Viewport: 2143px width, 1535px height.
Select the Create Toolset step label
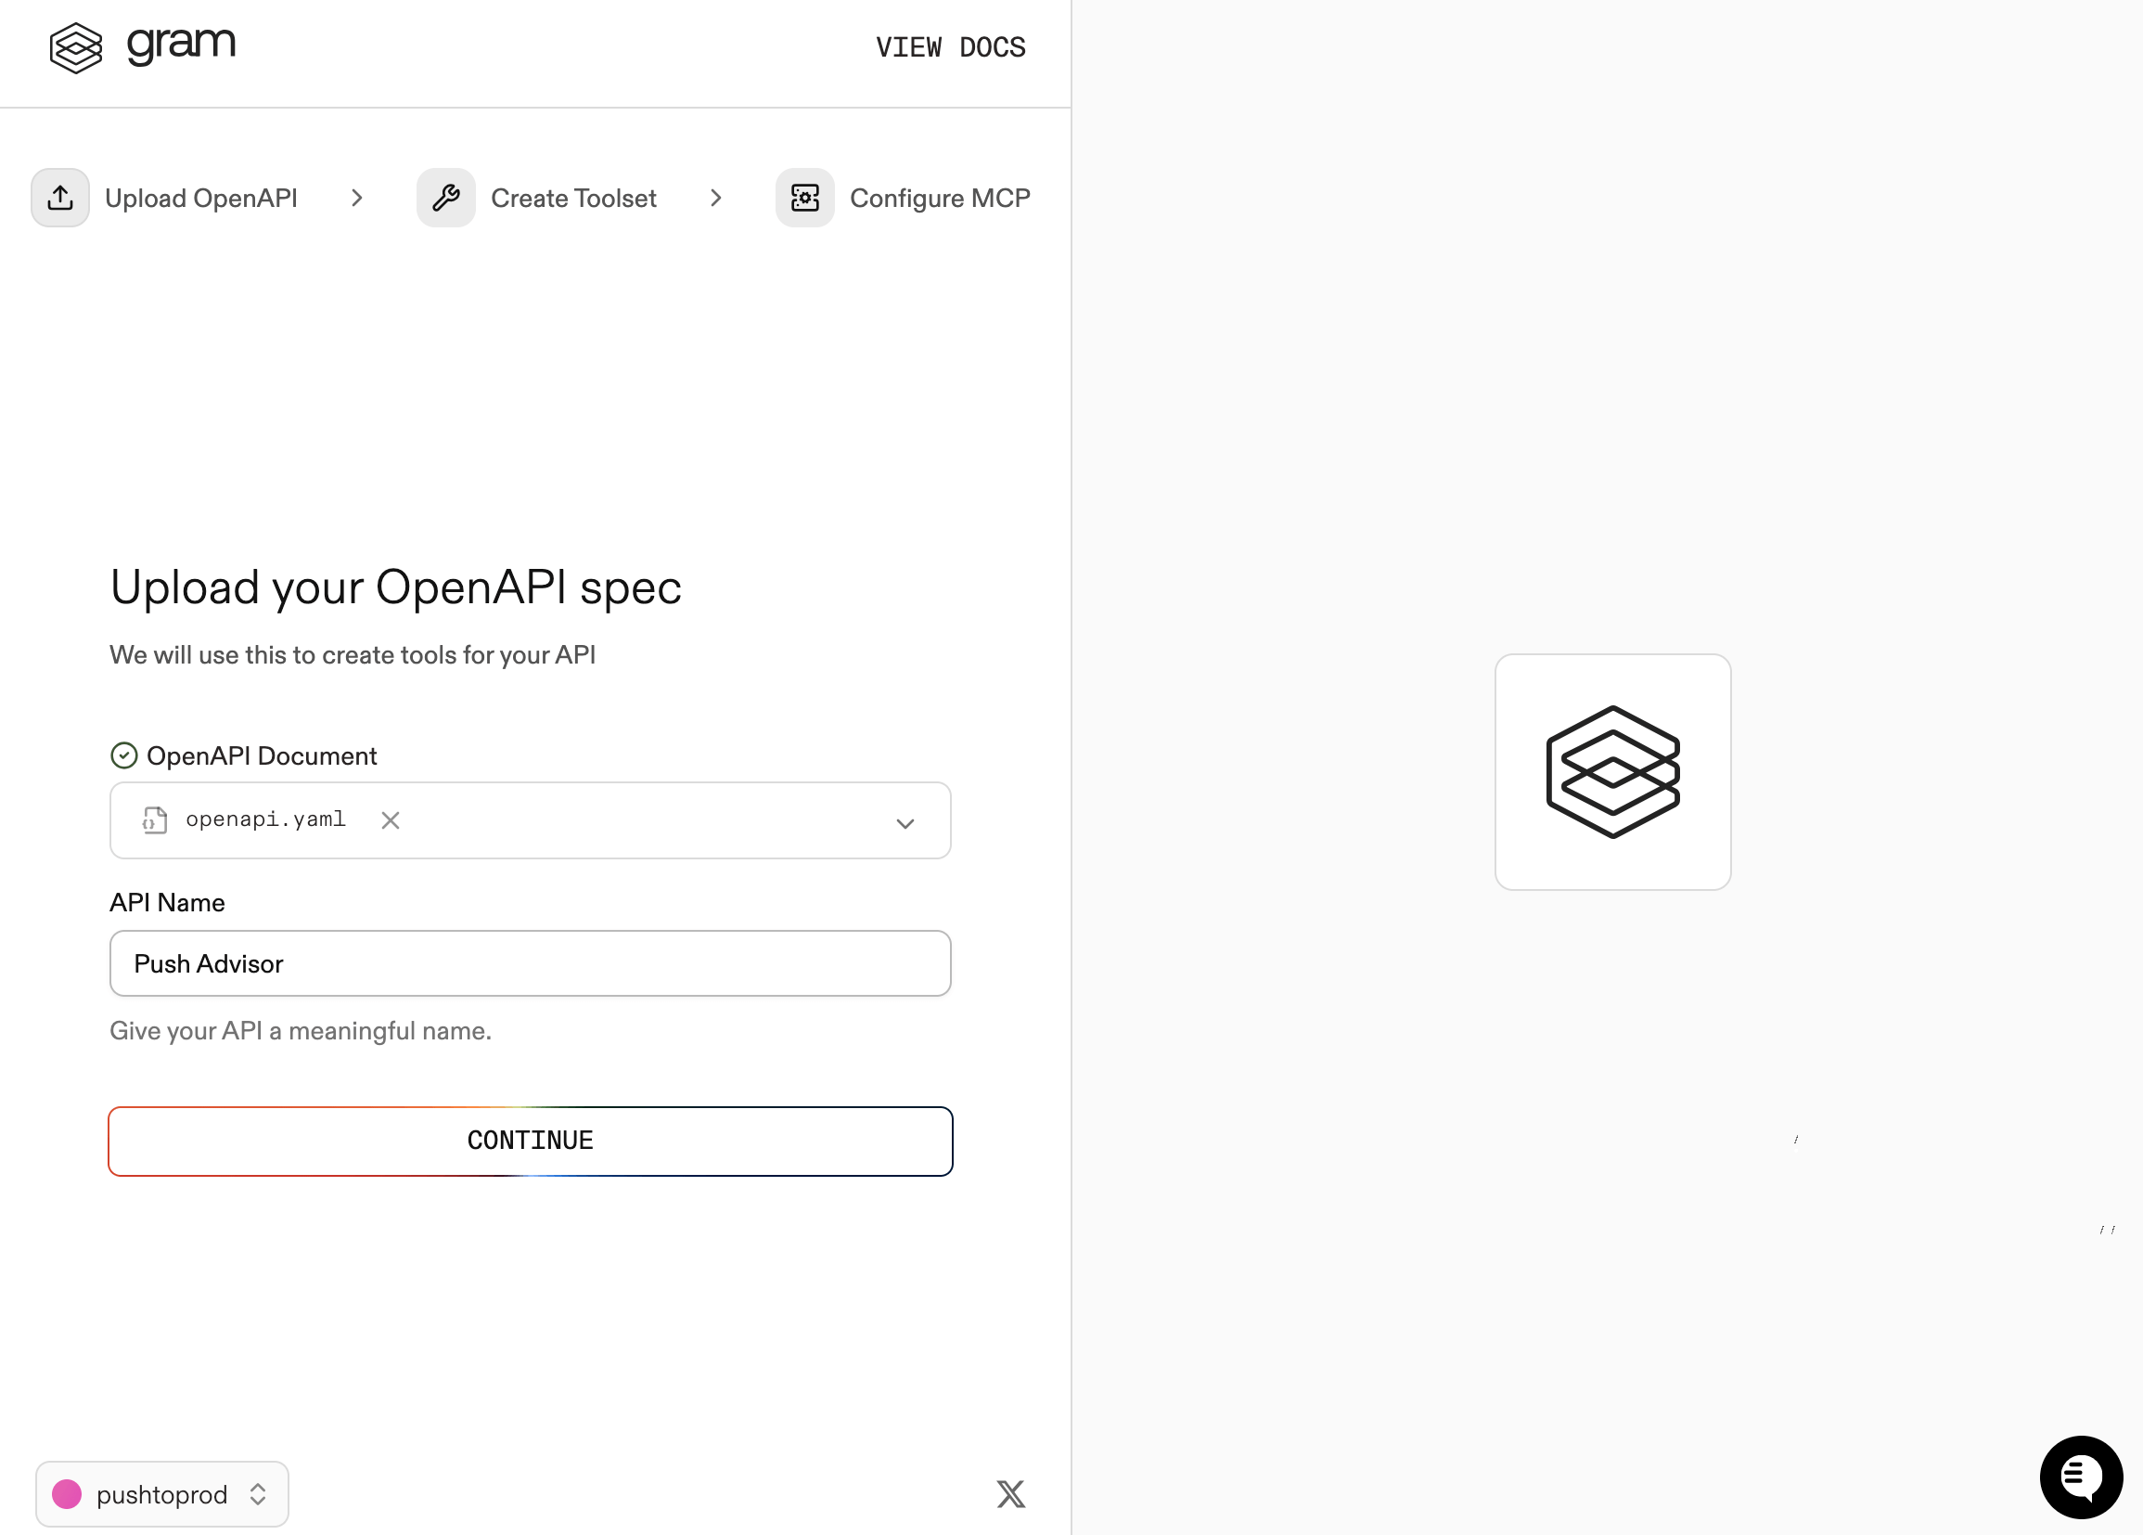[572, 198]
